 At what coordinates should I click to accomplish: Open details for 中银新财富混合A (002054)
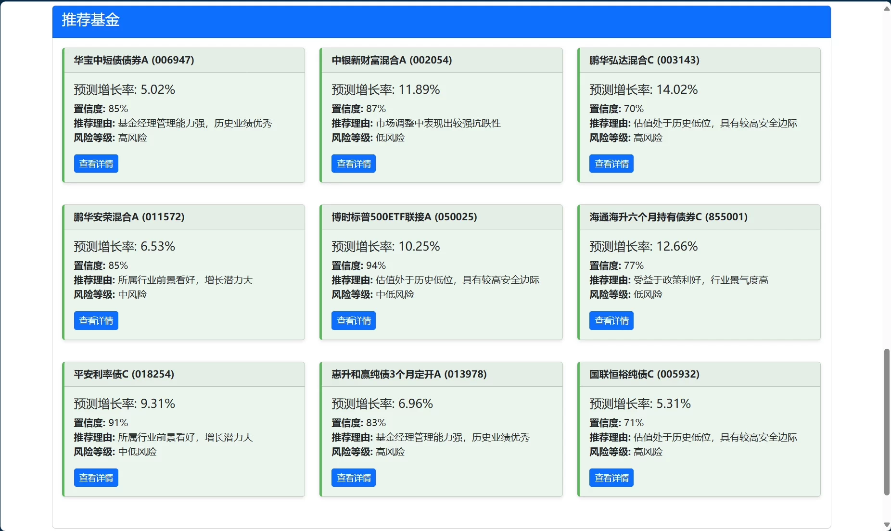[354, 164]
